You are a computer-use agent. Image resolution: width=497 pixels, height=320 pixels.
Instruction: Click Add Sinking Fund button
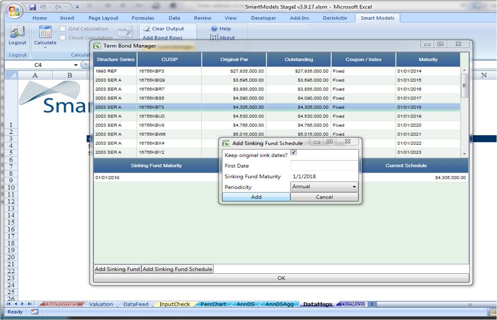117,269
